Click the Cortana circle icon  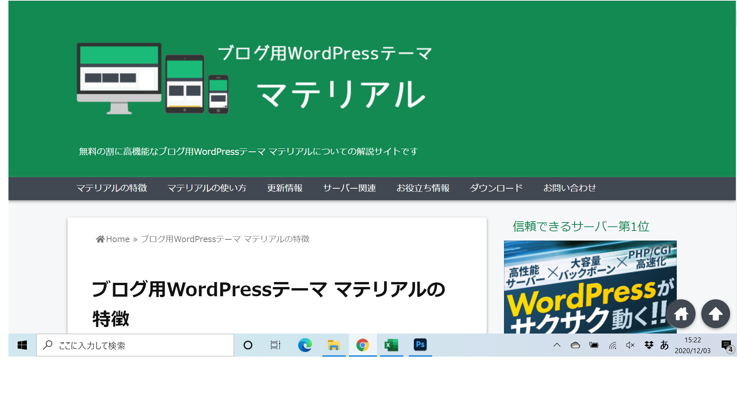tap(248, 345)
